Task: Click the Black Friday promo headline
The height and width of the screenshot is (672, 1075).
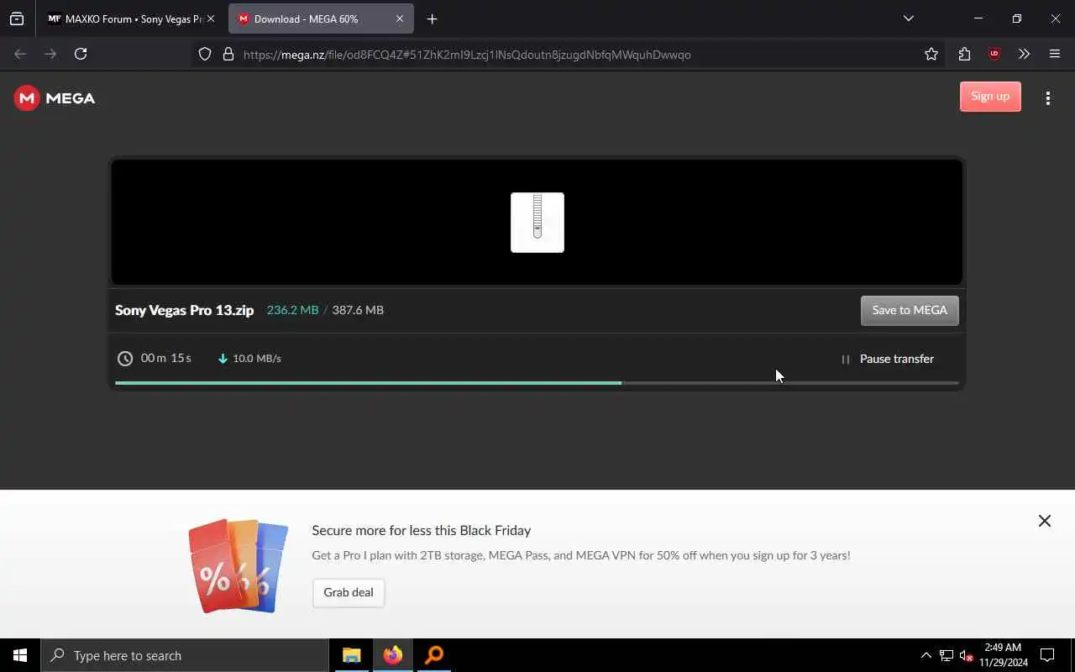Action: [x=422, y=530]
